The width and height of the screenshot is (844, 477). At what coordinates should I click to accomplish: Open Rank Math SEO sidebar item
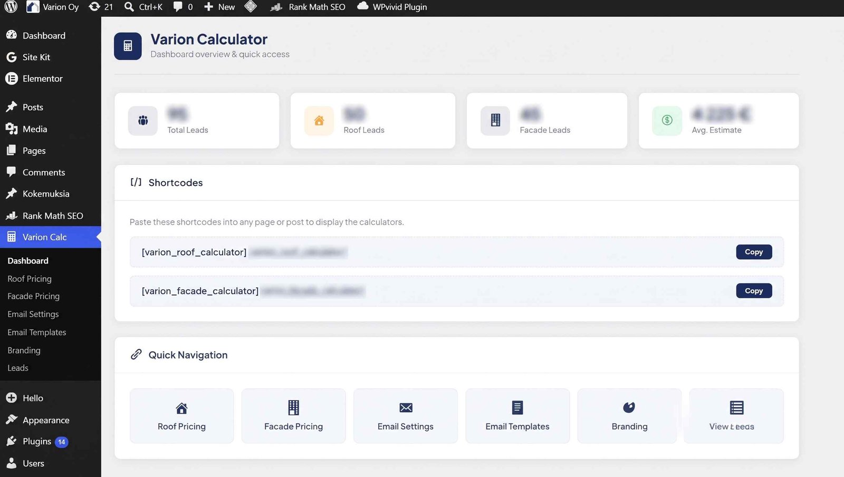51,216
